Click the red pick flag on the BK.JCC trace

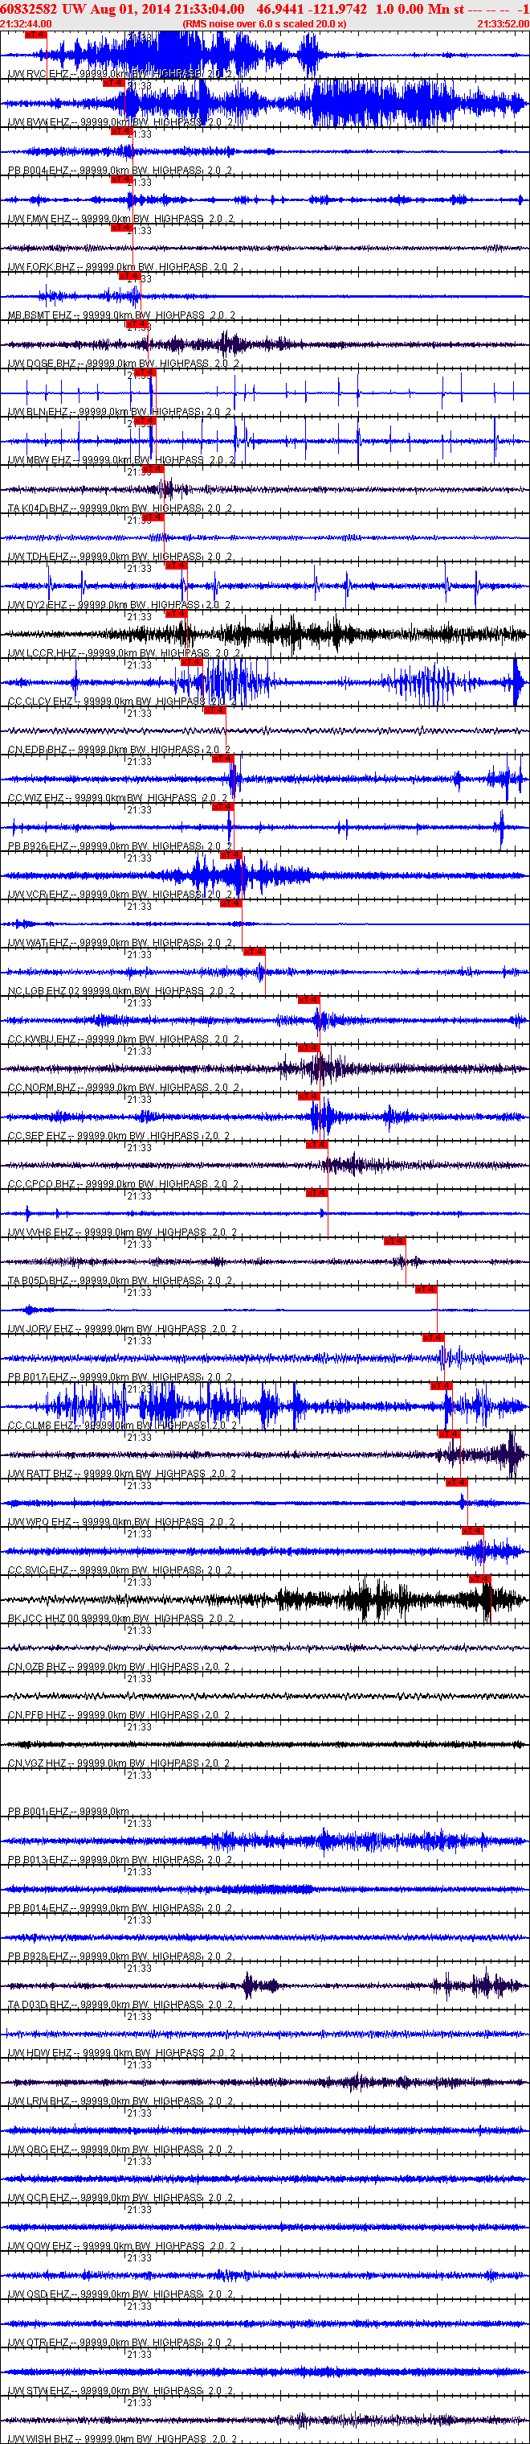click(480, 1580)
